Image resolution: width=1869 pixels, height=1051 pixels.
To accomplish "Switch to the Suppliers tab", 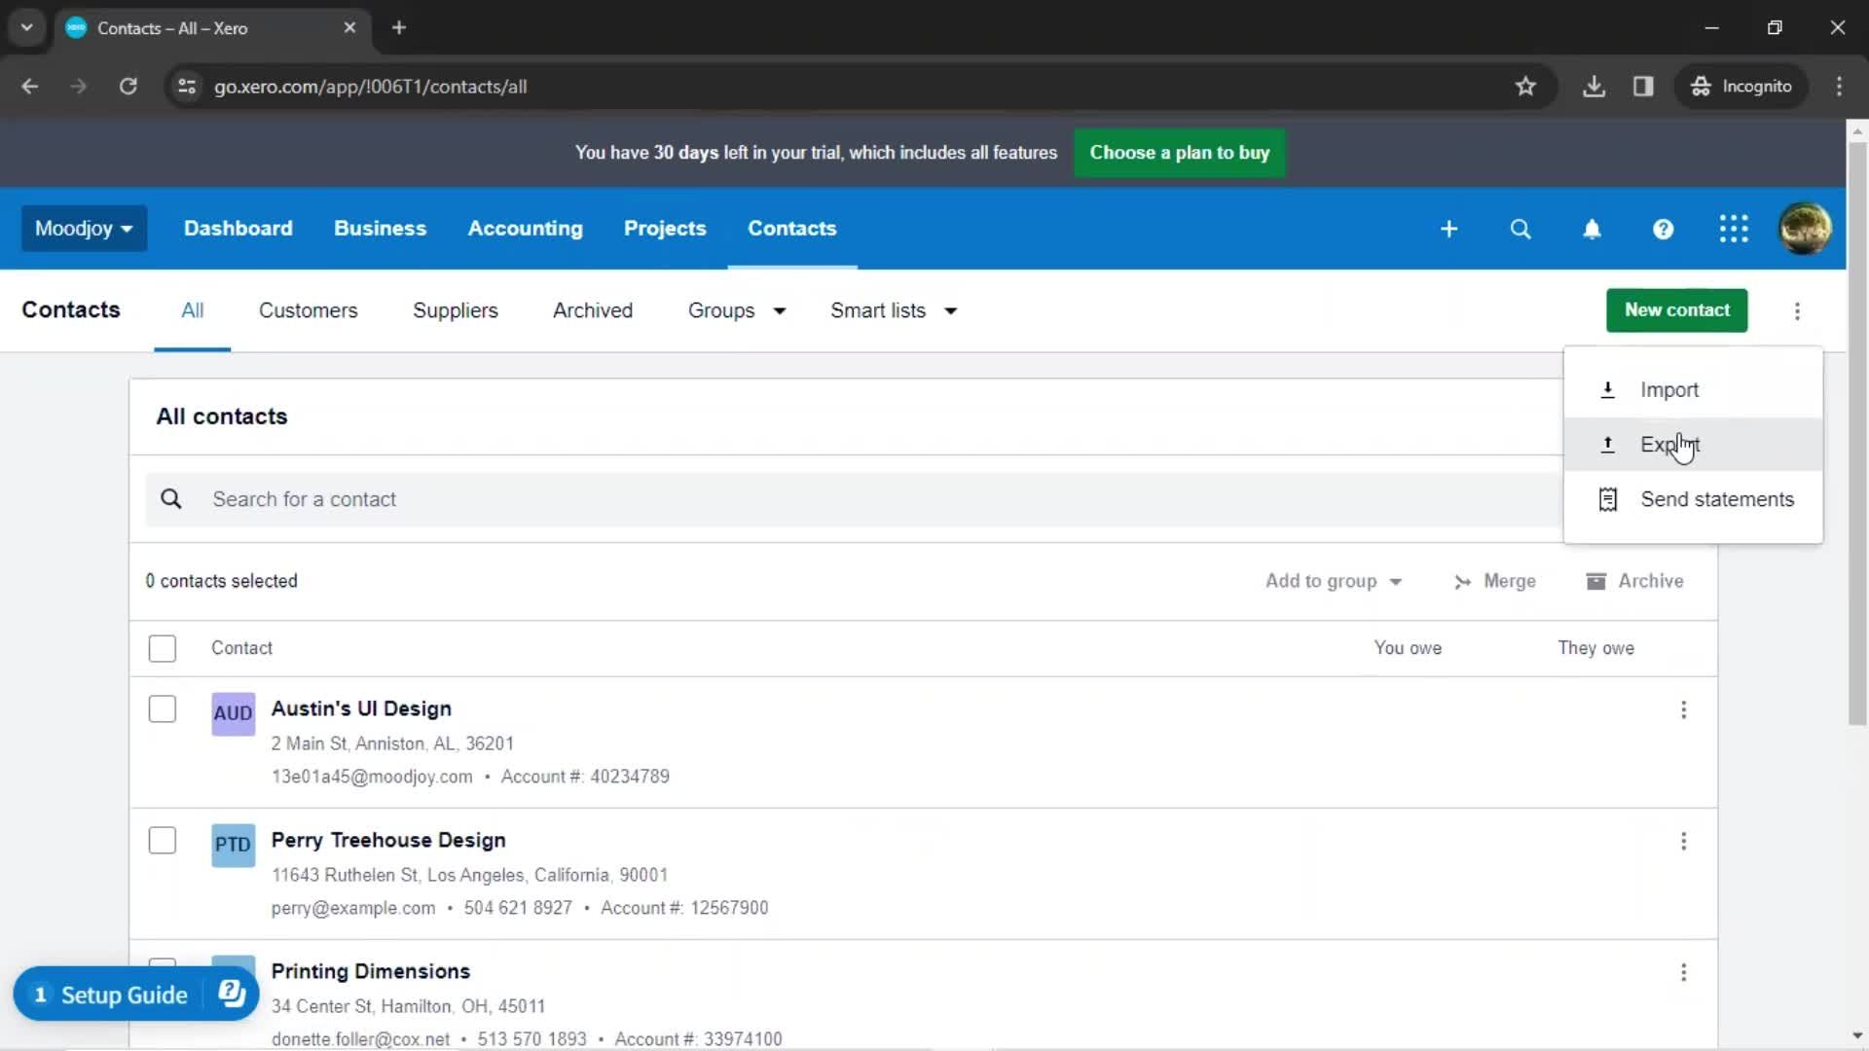I will pos(455,310).
